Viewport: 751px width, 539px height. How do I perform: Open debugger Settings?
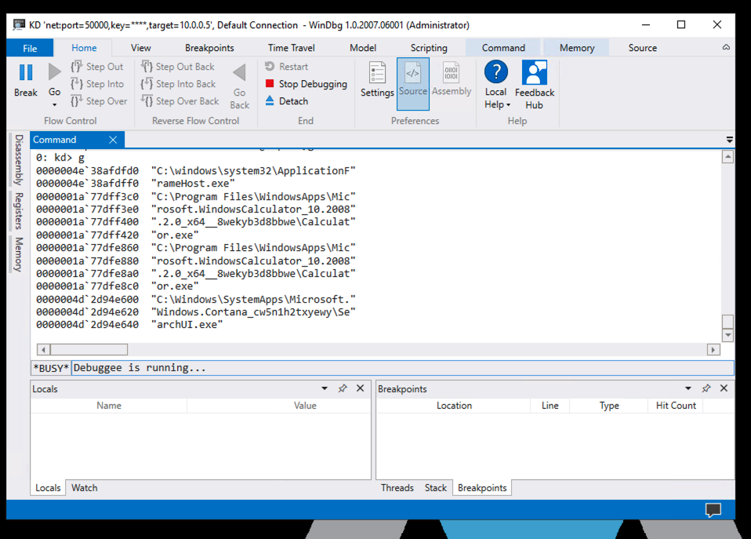(377, 79)
